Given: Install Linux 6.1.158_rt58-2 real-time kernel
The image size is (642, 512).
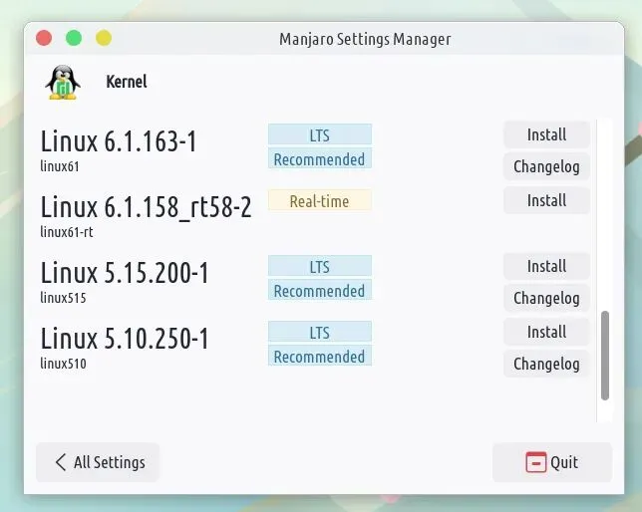Looking at the screenshot, I should tap(546, 200).
